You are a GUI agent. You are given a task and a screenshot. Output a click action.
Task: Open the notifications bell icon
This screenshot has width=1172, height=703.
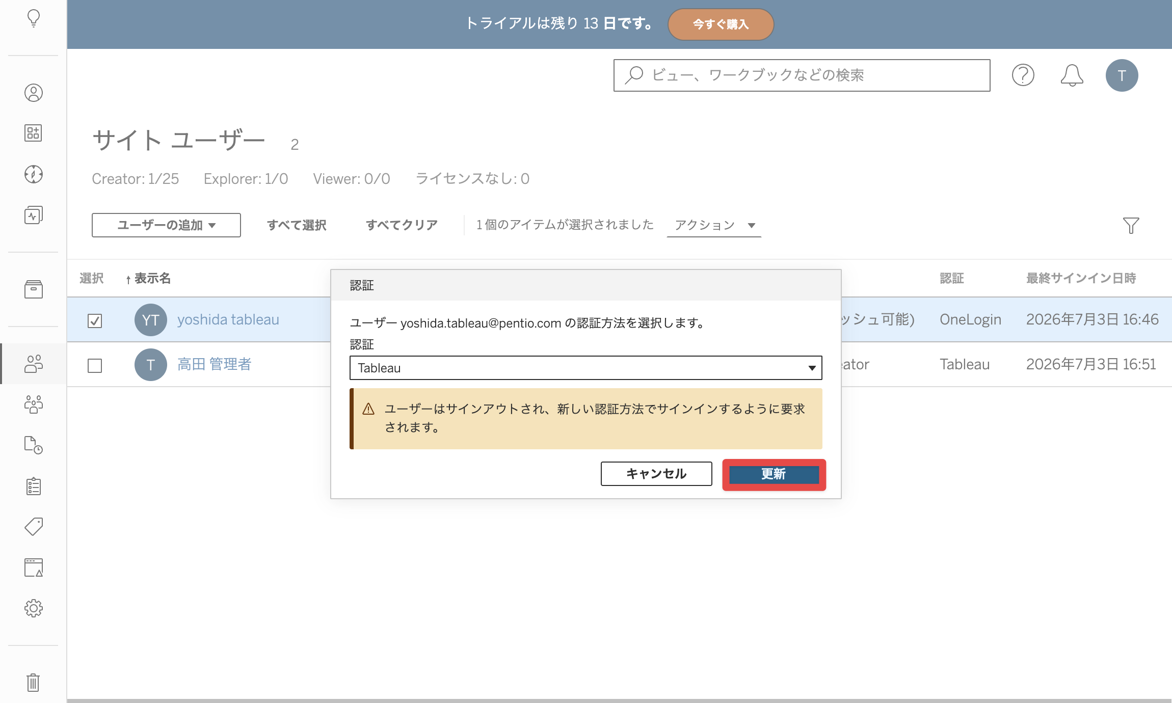click(x=1072, y=75)
